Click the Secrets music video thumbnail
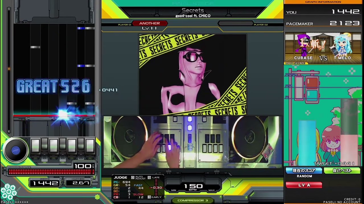364x204 pixels. coord(193,75)
